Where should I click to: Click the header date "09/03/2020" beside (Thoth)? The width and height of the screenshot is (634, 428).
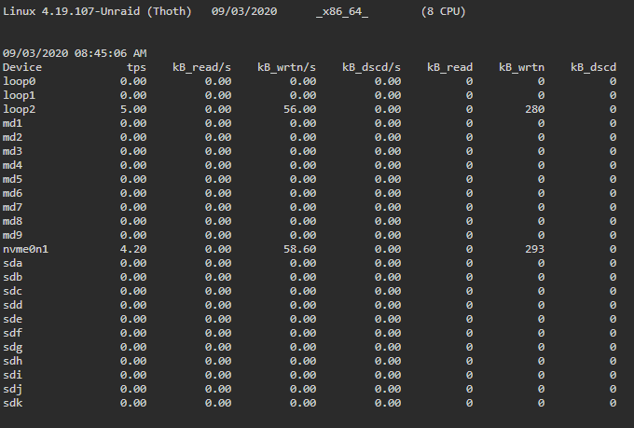click(x=244, y=11)
